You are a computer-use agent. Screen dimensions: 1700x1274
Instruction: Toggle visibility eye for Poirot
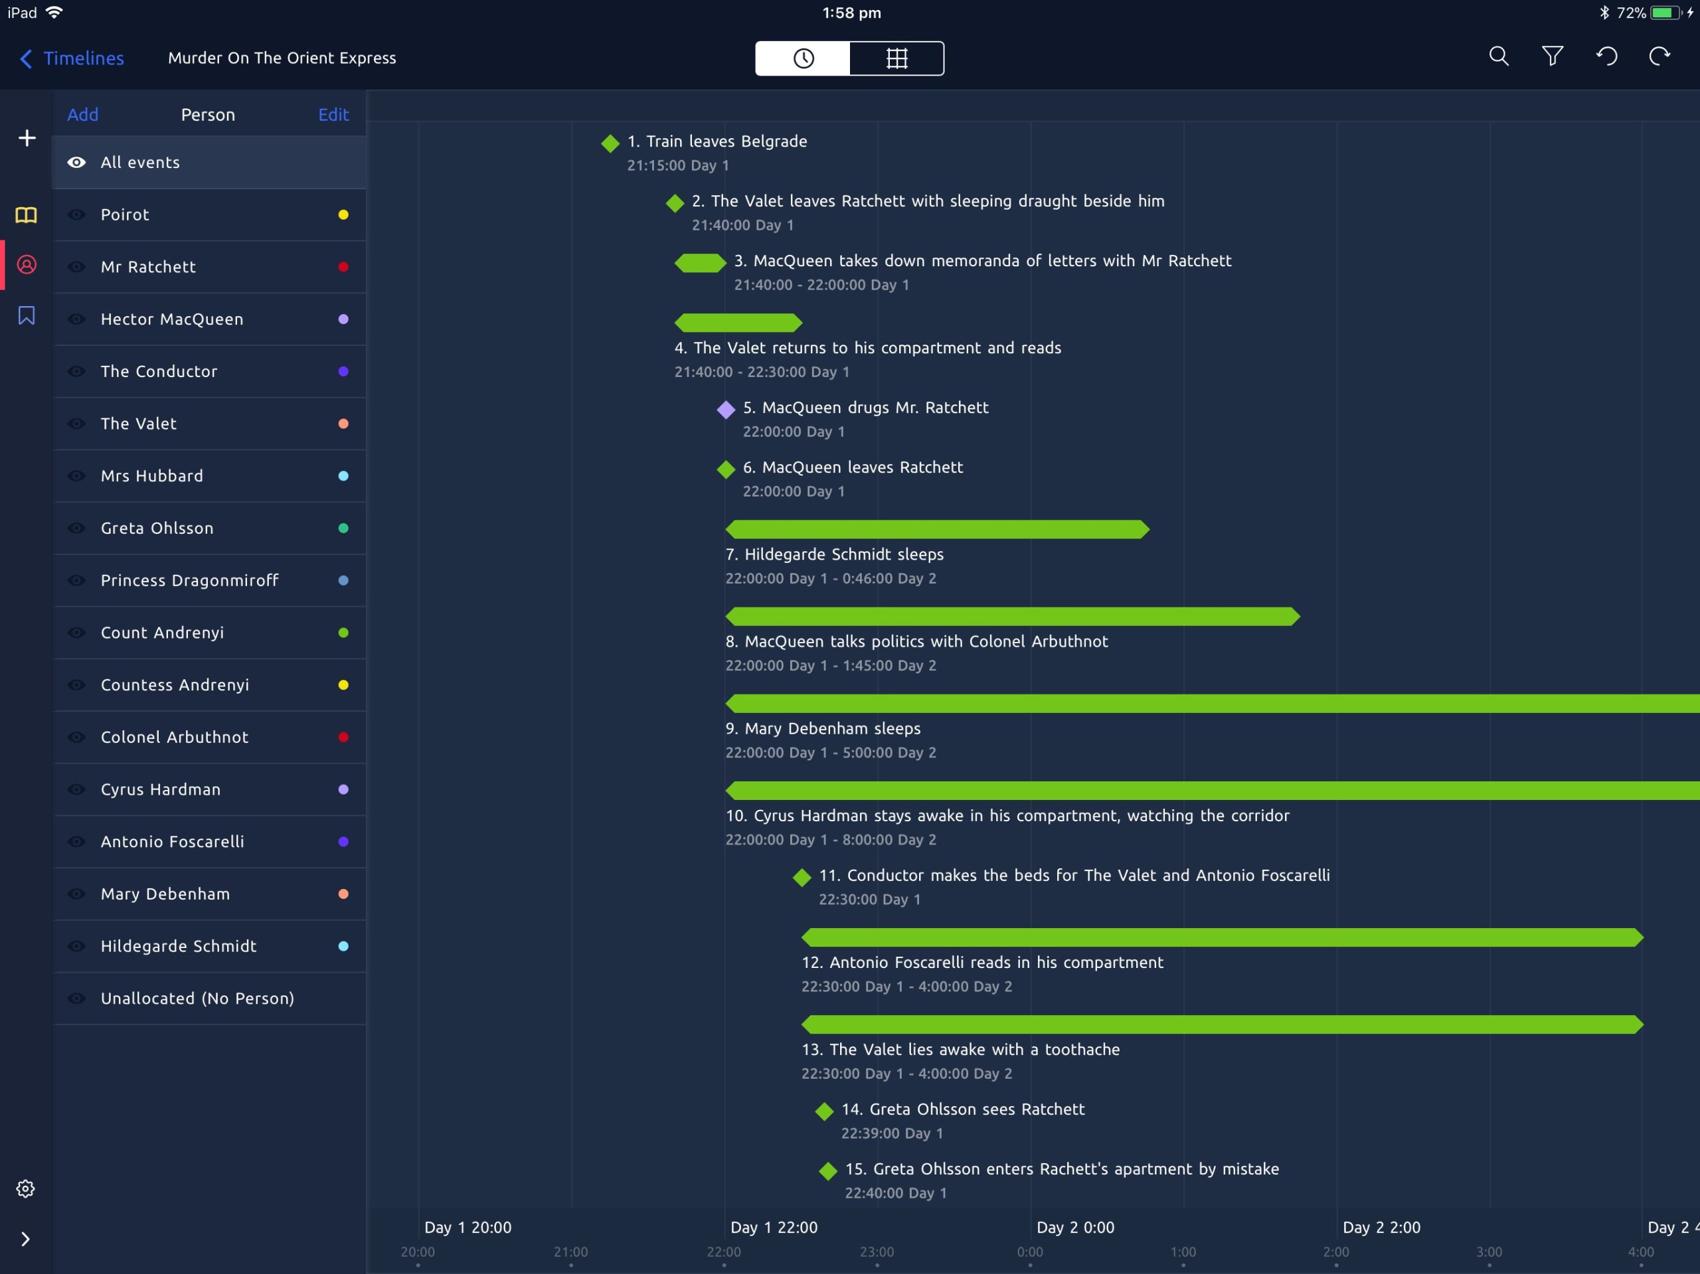(x=76, y=215)
